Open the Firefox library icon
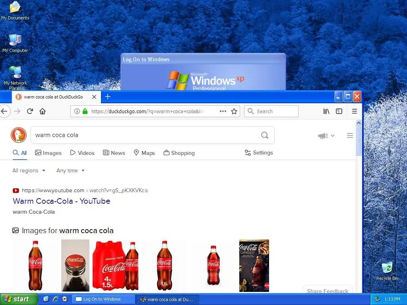The image size is (407, 305). coord(326,111)
